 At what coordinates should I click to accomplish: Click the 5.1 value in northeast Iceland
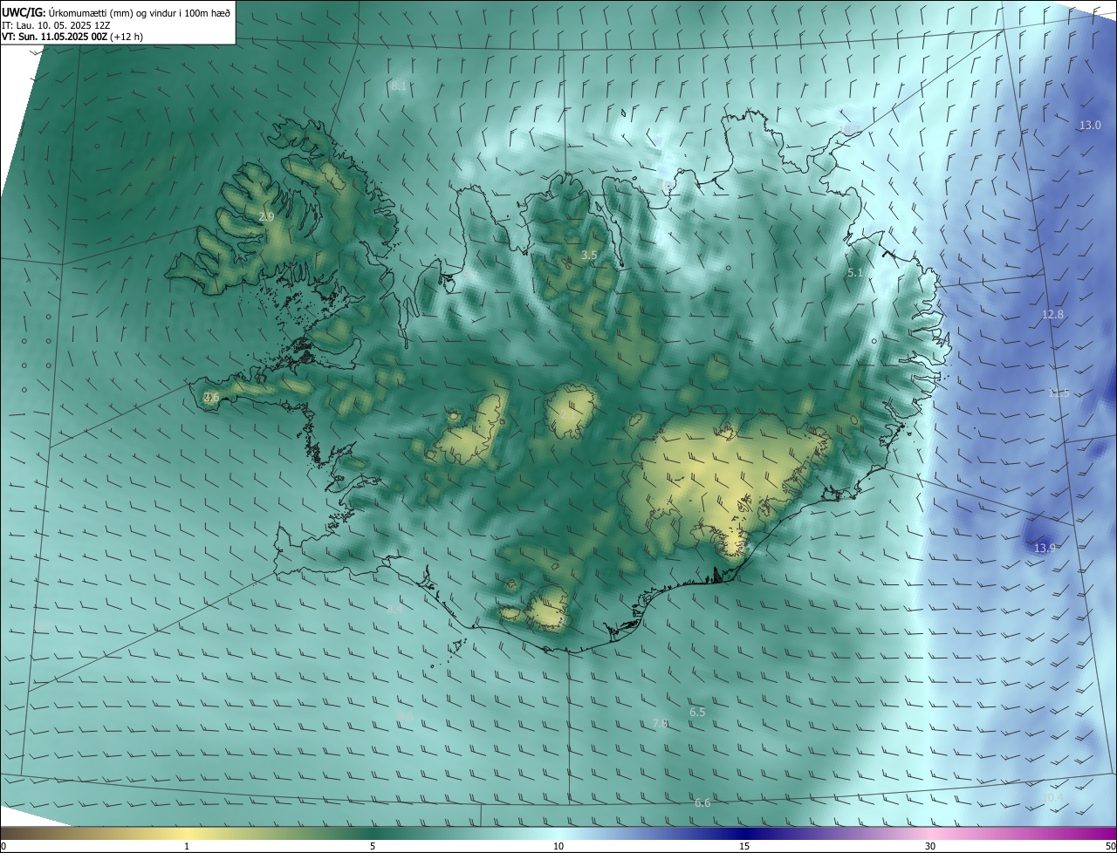click(x=855, y=273)
